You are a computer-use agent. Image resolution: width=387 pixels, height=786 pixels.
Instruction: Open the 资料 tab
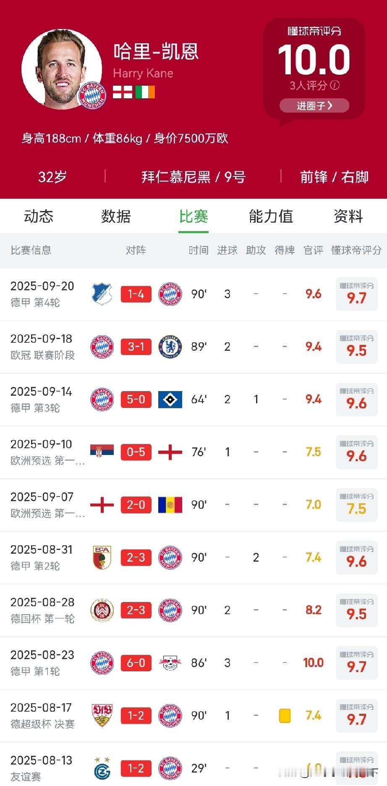(348, 216)
